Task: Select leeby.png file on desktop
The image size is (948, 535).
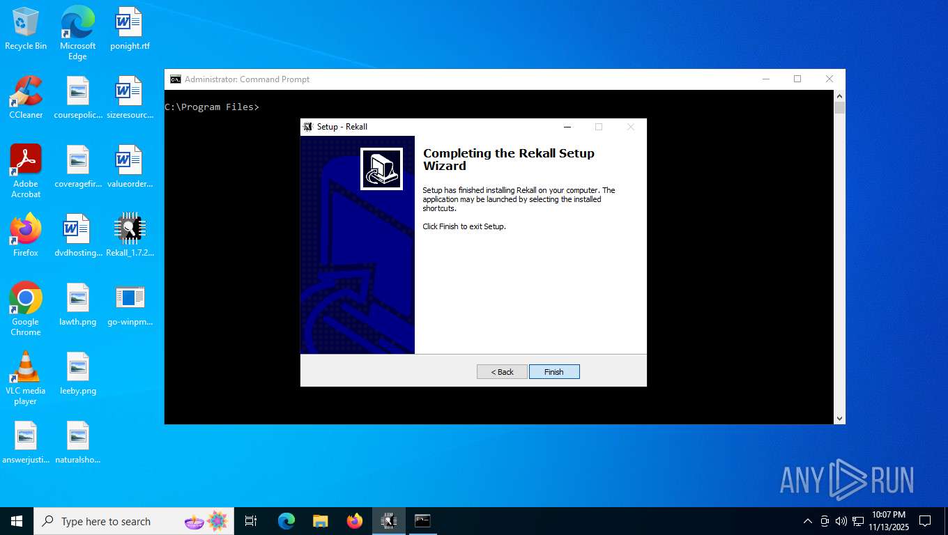Action: point(78,373)
